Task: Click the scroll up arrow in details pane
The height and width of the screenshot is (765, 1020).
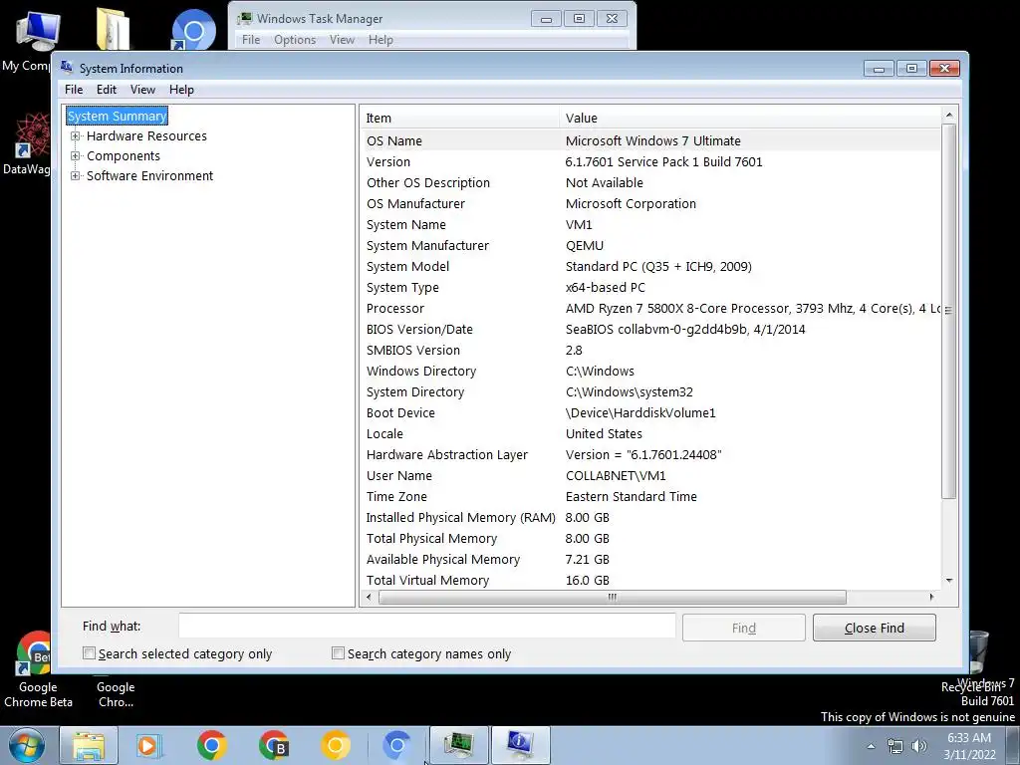Action: pyautogui.click(x=949, y=116)
